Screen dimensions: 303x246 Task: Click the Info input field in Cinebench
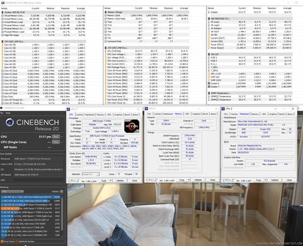(x=39, y=180)
